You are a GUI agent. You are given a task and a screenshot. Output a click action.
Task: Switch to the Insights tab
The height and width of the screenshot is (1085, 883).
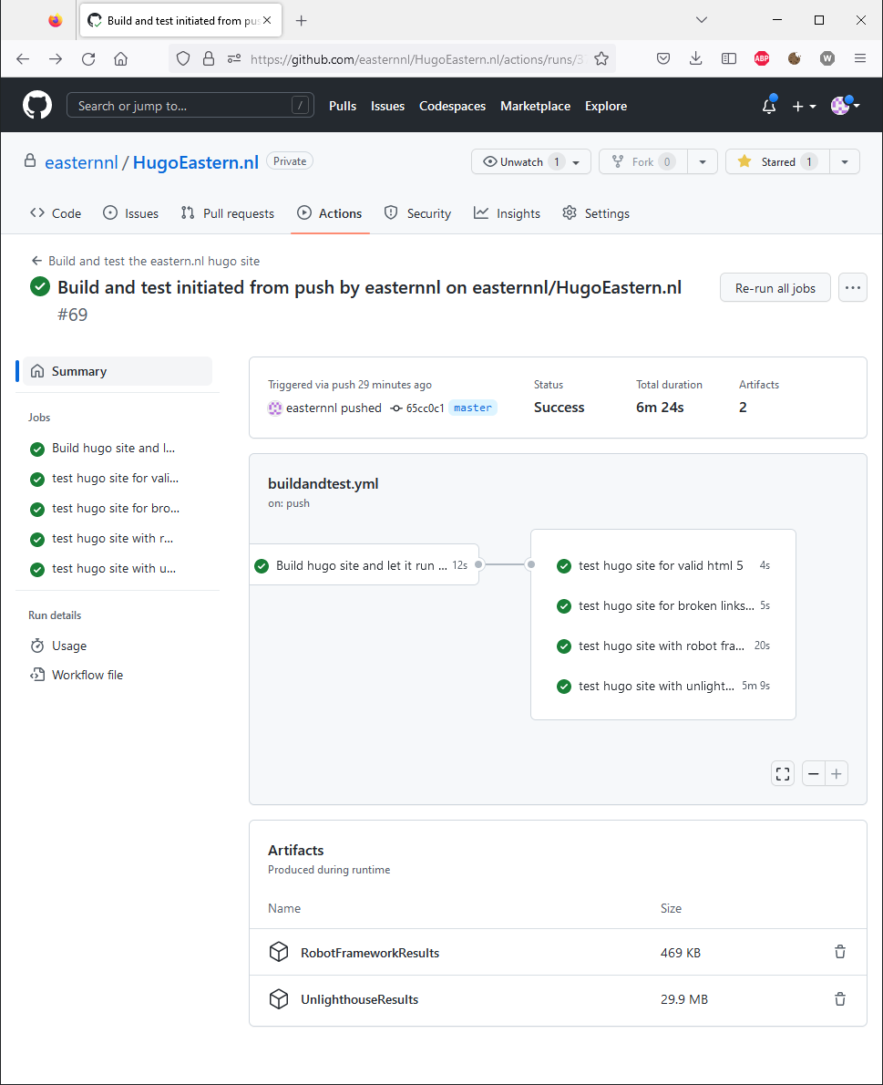click(x=508, y=213)
